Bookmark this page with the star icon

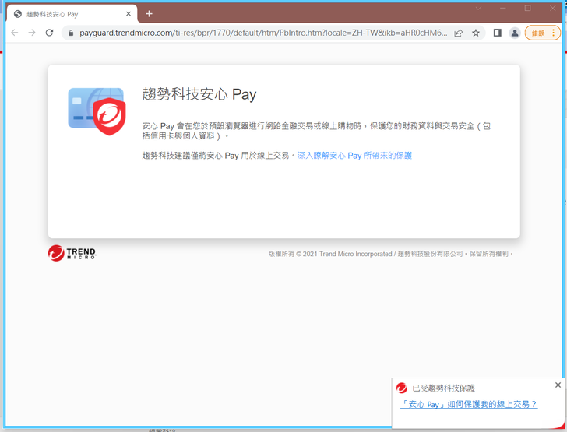pyautogui.click(x=476, y=33)
